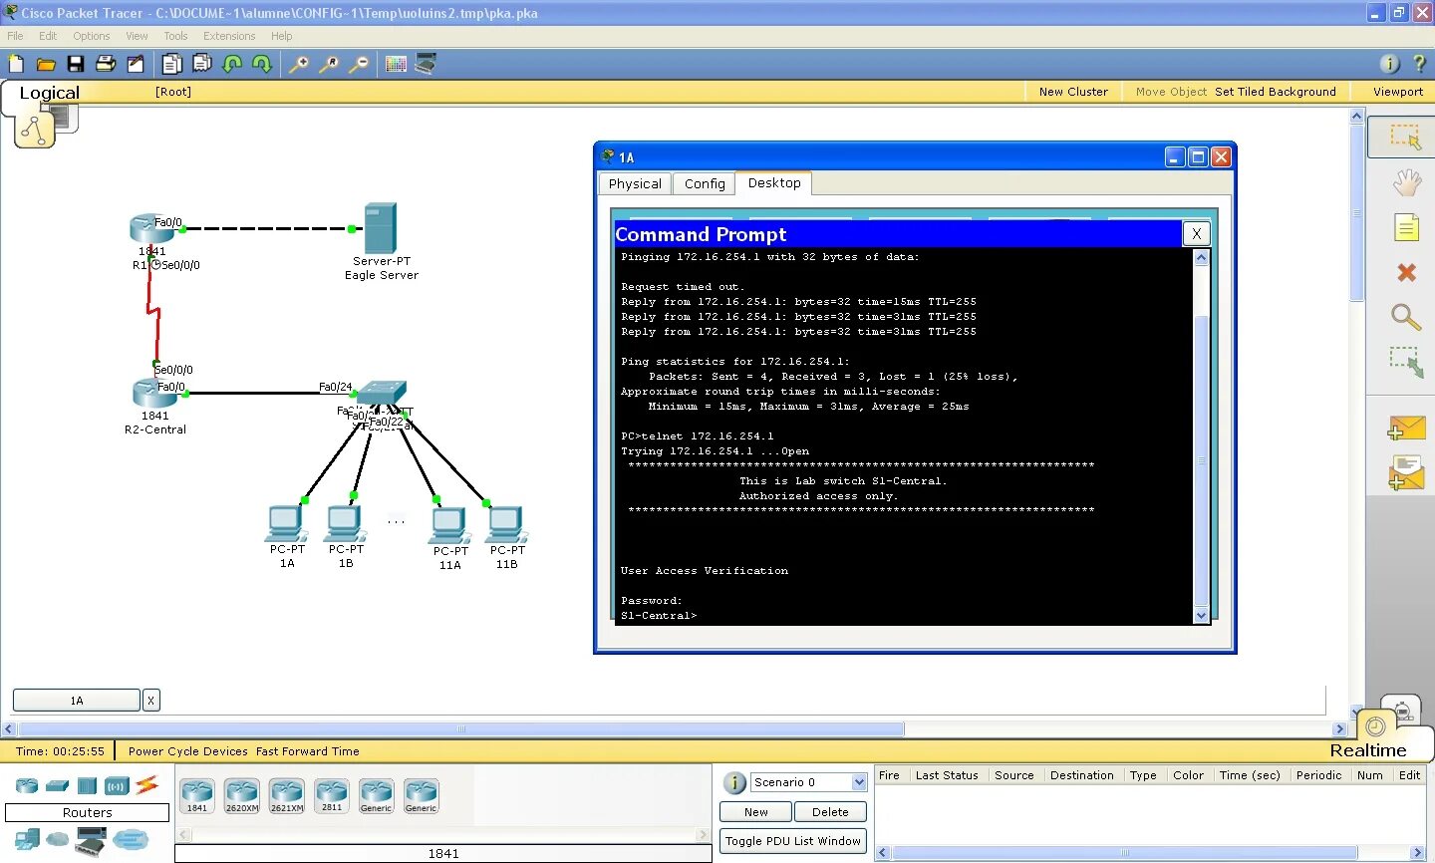Activate the Move Layout hand tool
This screenshot has height=863, width=1435.
tap(1406, 182)
